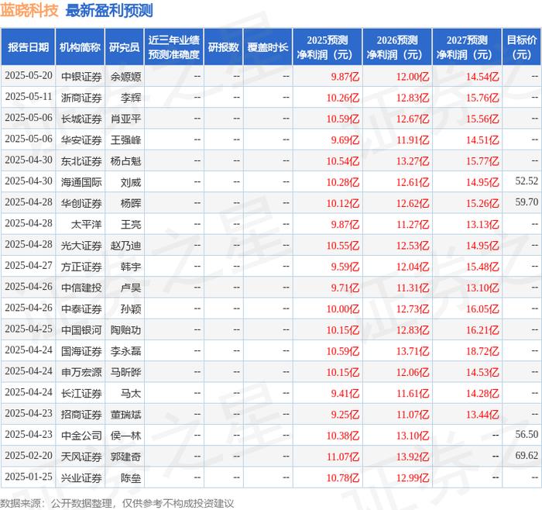Click the 蓝晓科技 title text
This screenshot has height=510, width=542.
pos(29,10)
